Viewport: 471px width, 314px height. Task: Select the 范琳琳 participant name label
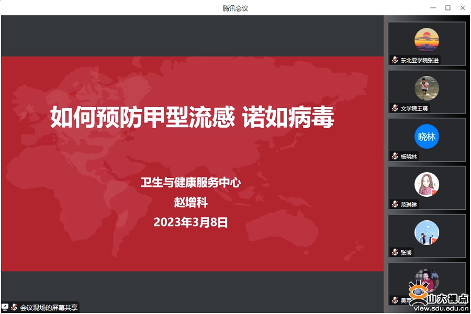pos(409,204)
